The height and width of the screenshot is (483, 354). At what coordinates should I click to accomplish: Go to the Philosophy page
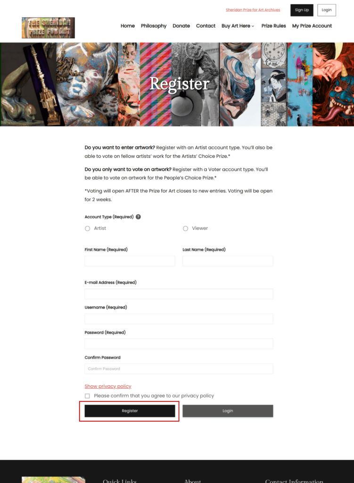click(154, 26)
